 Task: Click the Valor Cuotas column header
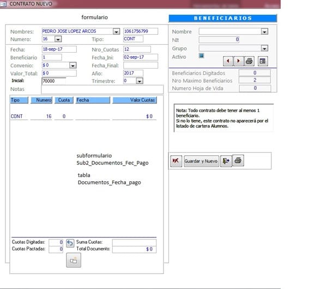pos(134,100)
